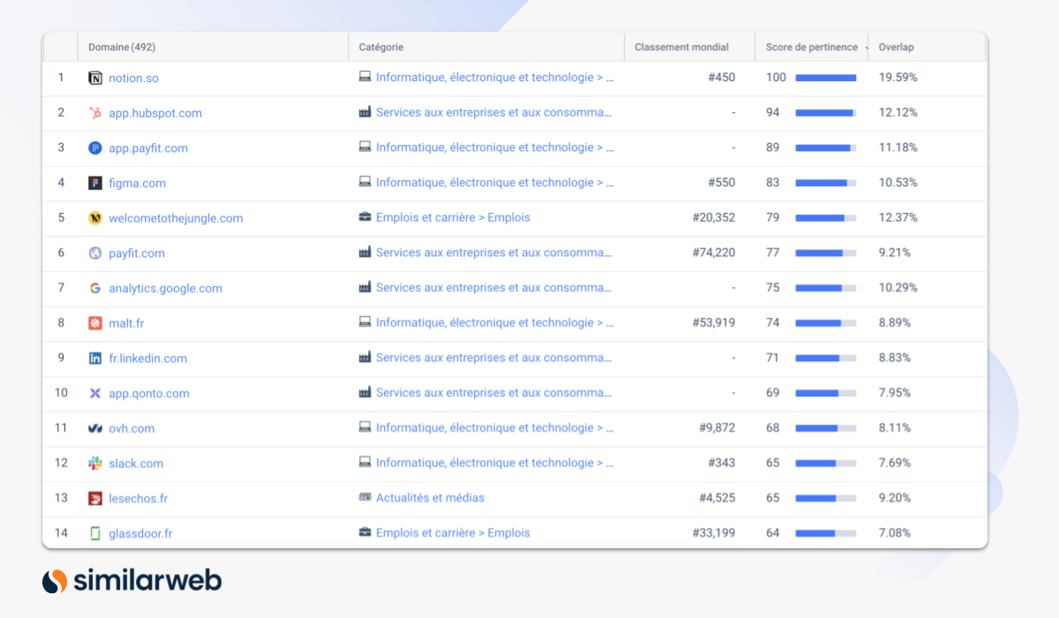1059x618 pixels.
Task: Open the welcometothejungle.com domain link
Action: coord(176,218)
